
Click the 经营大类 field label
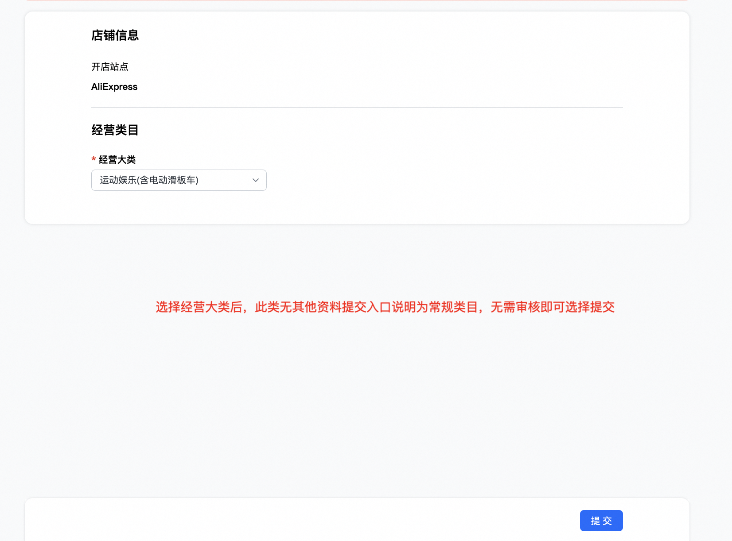117,160
